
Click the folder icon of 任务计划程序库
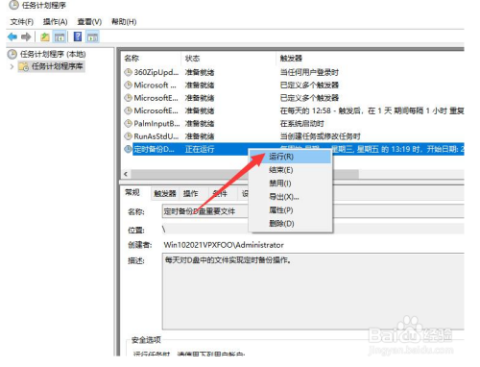[24, 66]
